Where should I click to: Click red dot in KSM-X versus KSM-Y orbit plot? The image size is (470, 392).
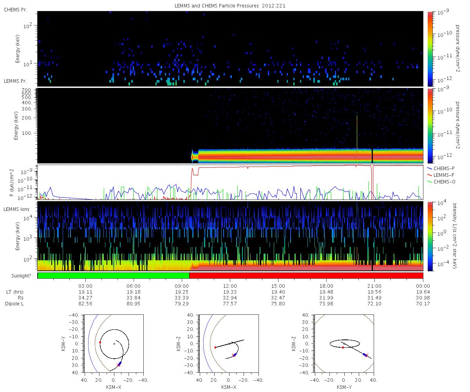pyautogui.click(x=100, y=342)
